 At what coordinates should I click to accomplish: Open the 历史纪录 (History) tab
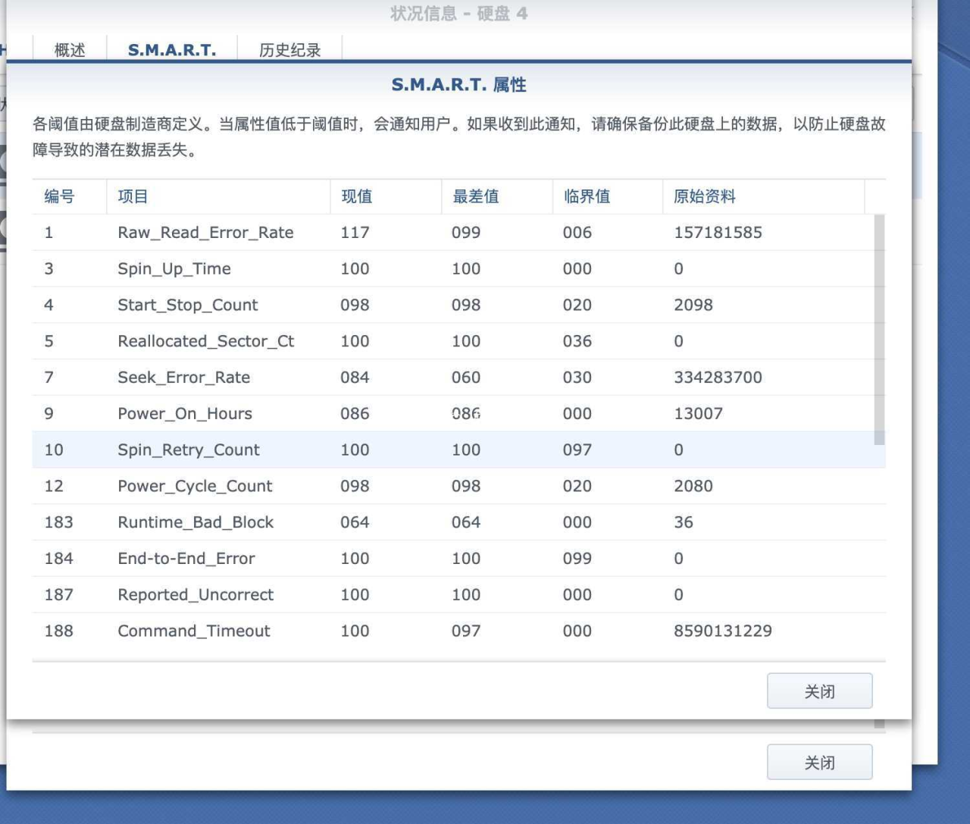[x=289, y=50]
